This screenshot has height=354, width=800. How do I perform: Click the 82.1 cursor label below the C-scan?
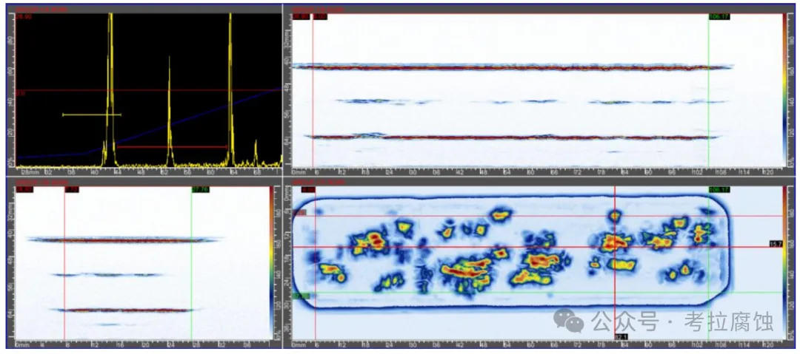(x=621, y=337)
